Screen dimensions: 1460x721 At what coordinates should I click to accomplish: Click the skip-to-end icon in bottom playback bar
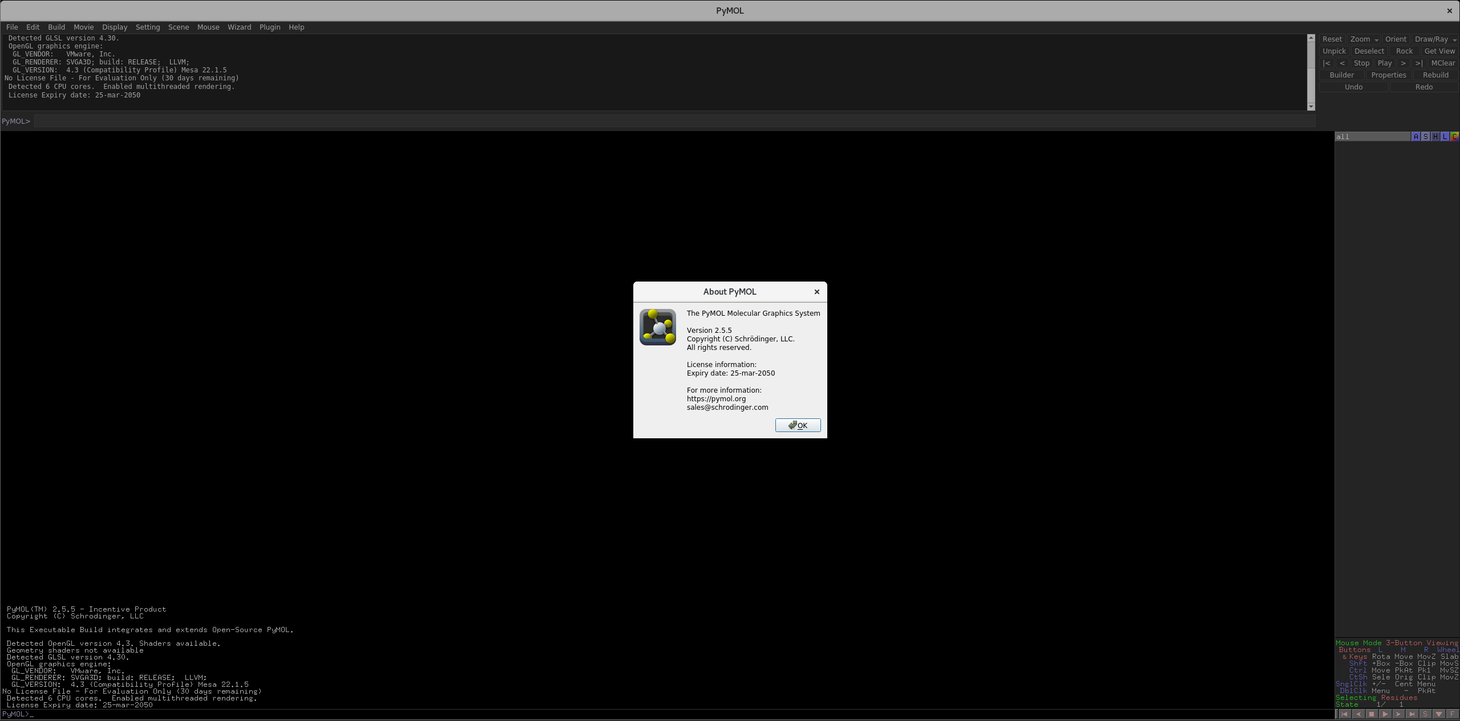coord(1412,714)
